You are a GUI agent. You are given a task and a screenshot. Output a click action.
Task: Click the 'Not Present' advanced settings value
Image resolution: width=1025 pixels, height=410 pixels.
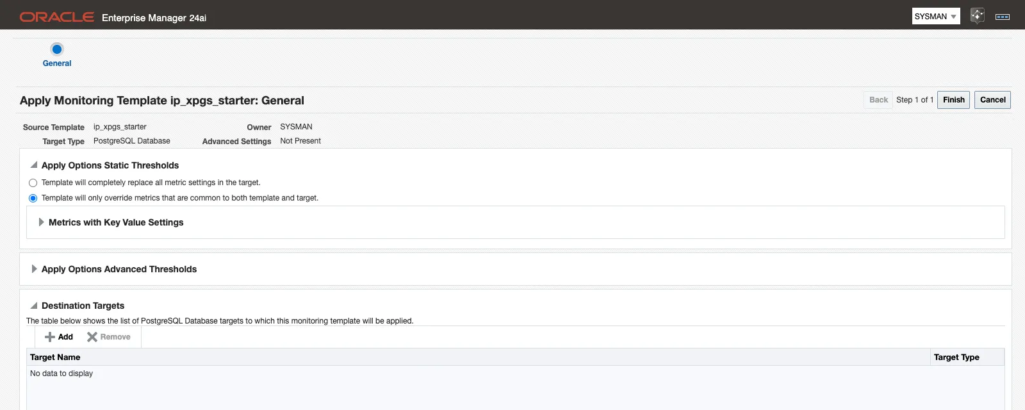300,141
